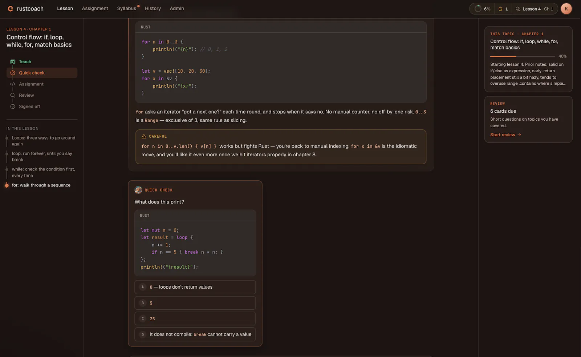Click the streak flame counter

pyautogui.click(x=503, y=9)
